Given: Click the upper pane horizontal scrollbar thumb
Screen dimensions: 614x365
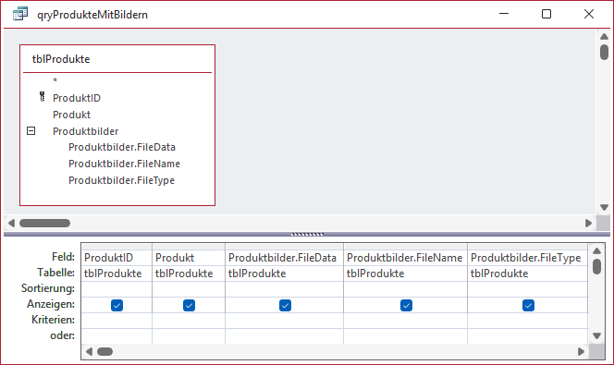Looking at the screenshot, I should (44, 223).
